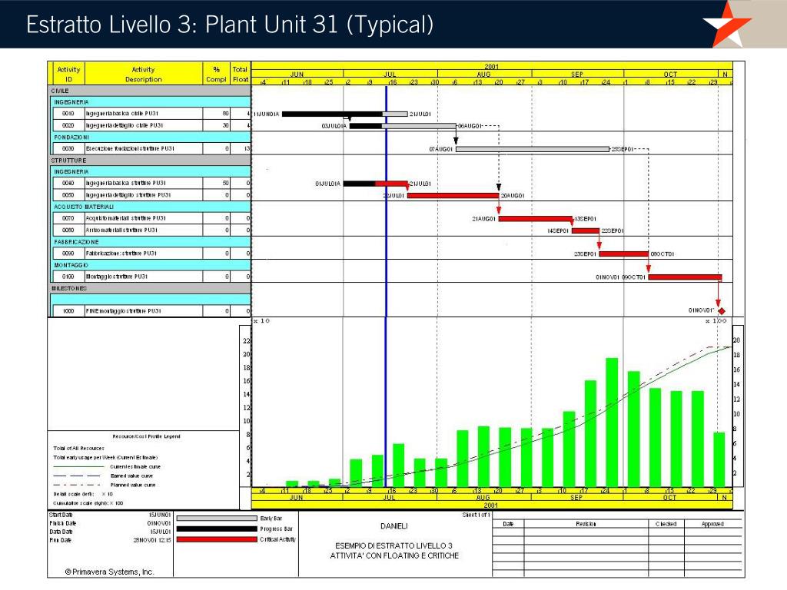Click the Run Date value 28NOV01 12:15
This screenshot has width=787, height=590.
(x=152, y=540)
